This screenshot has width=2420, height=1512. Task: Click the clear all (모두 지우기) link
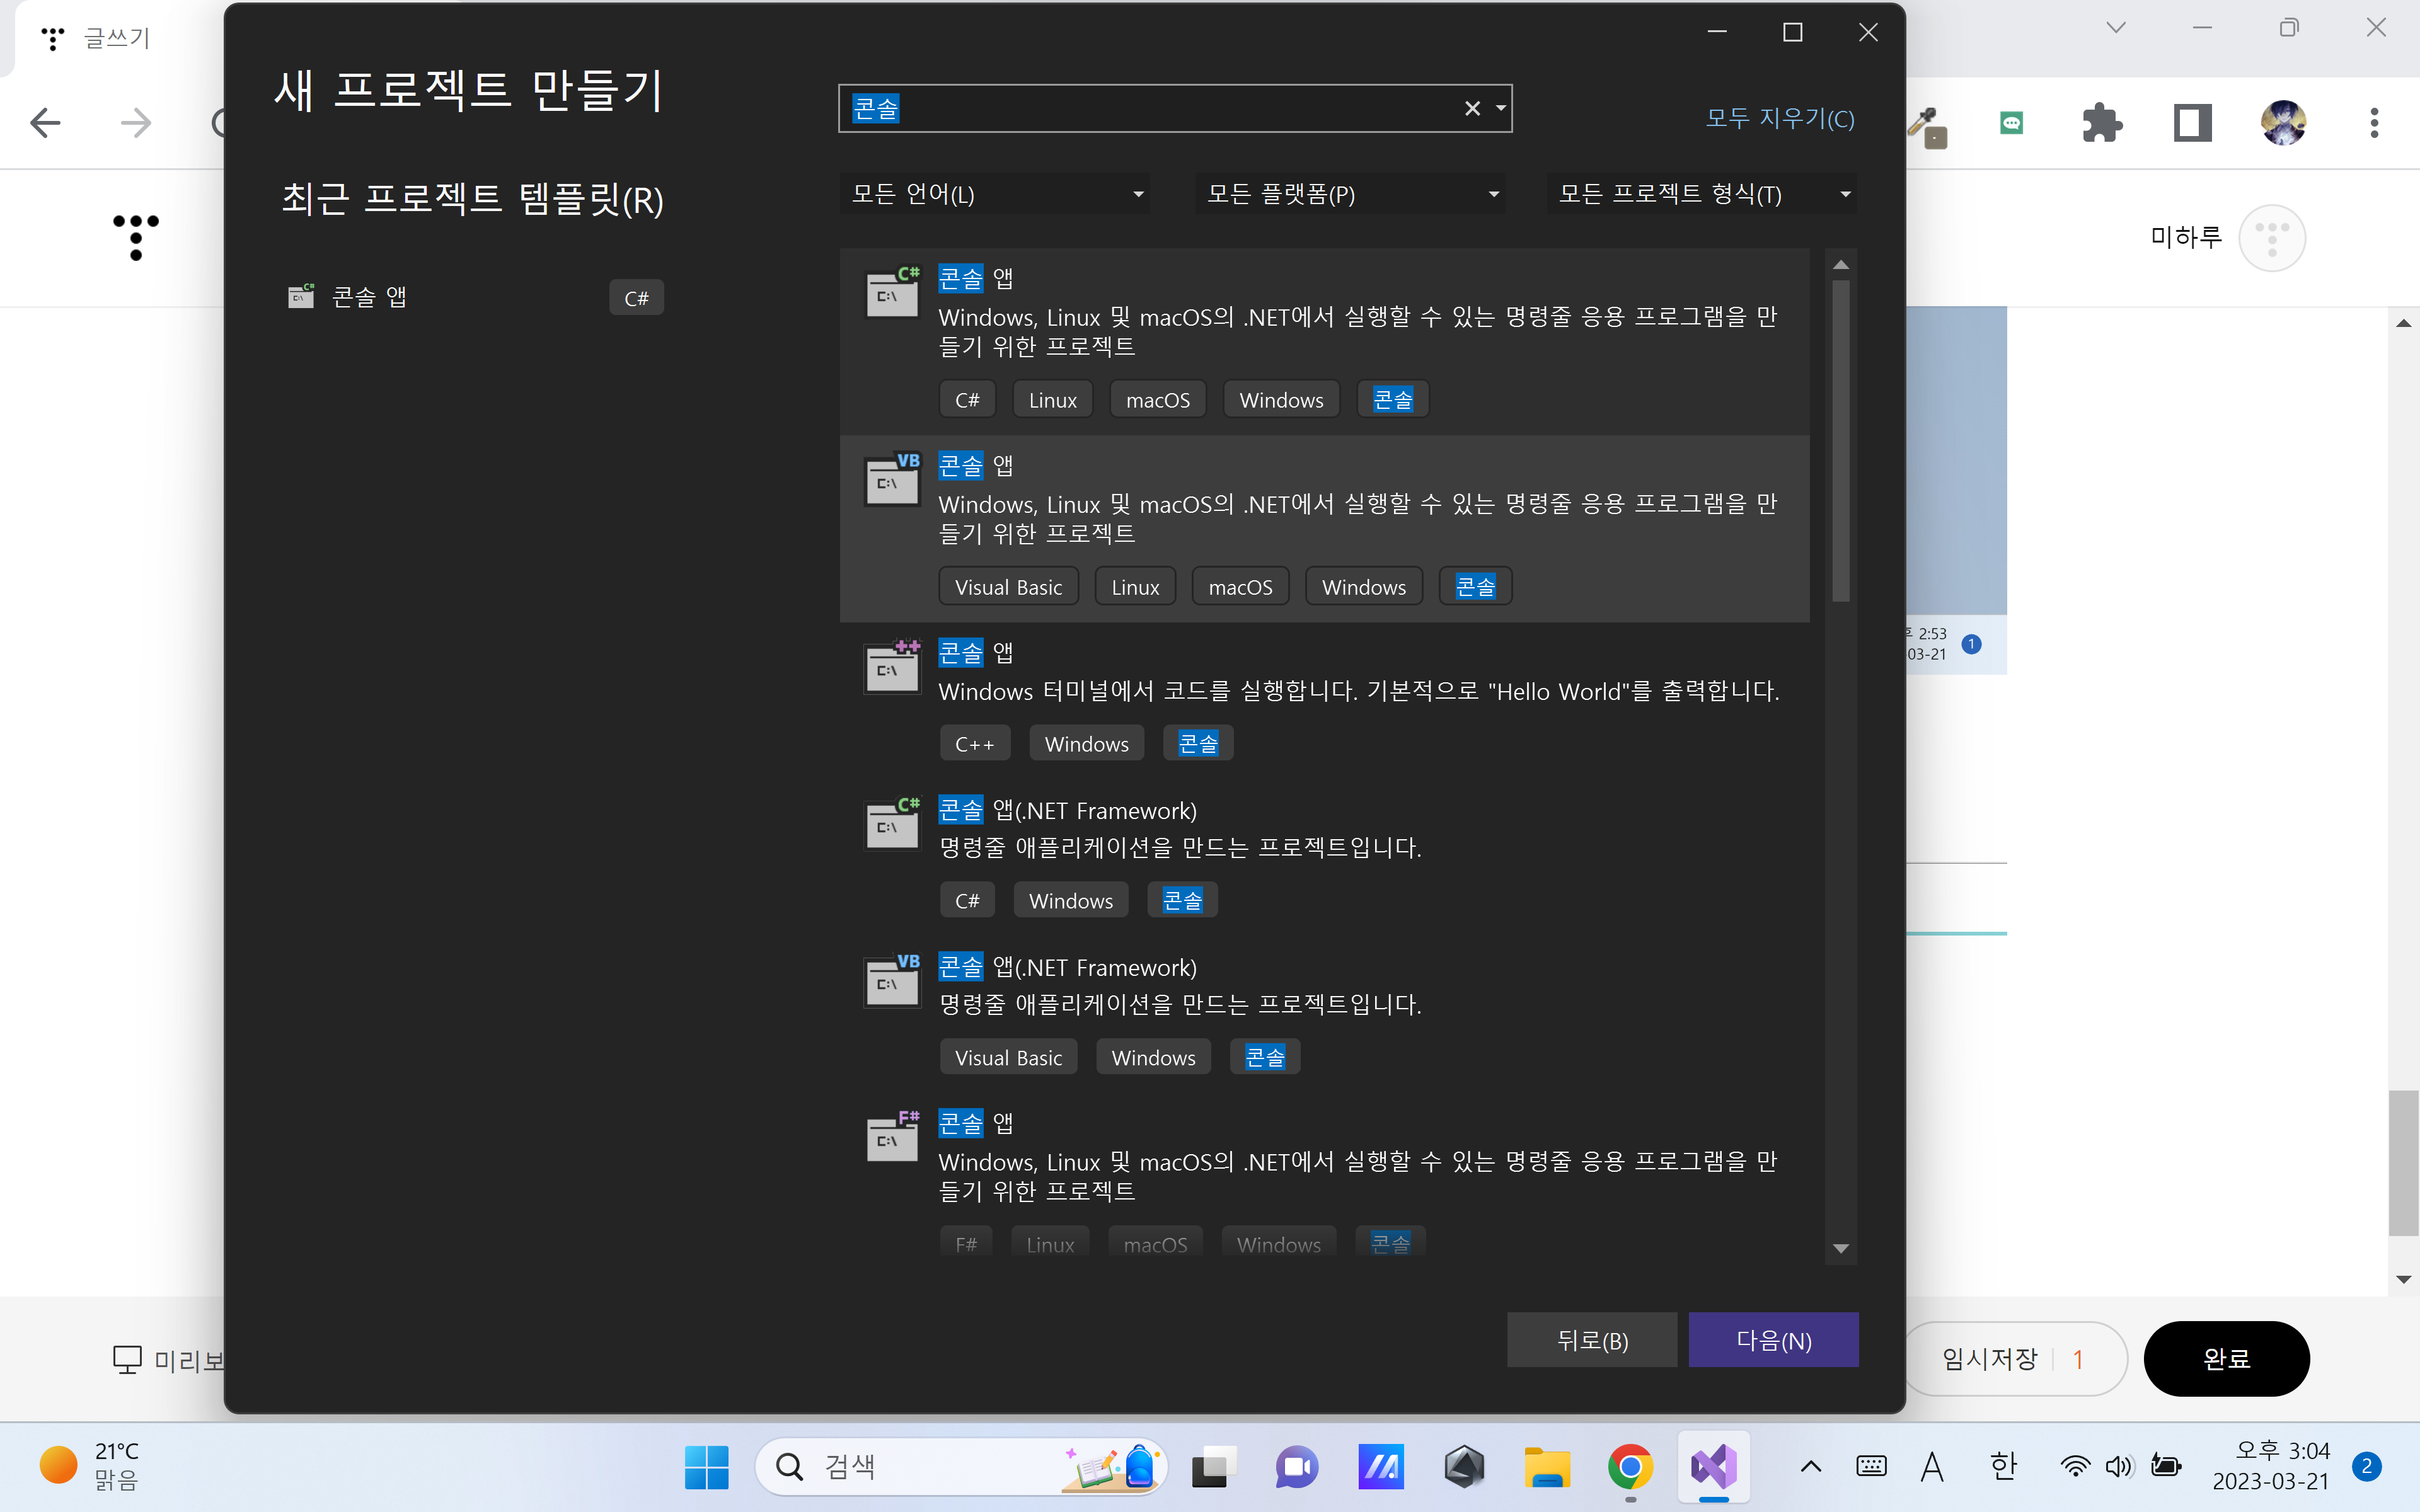pyautogui.click(x=1779, y=118)
